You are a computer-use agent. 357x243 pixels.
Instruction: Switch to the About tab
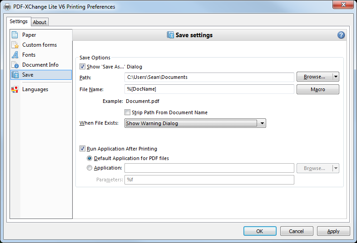coord(40,22)
